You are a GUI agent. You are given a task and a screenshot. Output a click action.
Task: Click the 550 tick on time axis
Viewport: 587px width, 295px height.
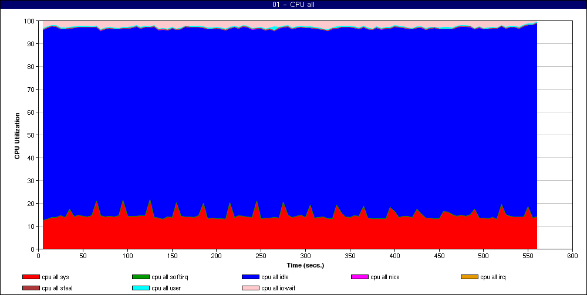coord(528,256)
